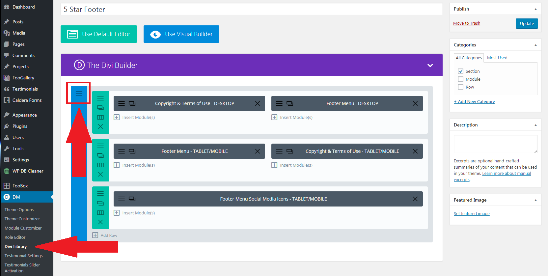Click Add New Category link
The image size is (548, 276).
474,101
